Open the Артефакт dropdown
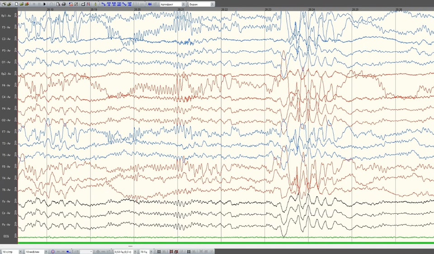Screen dimensions: 434x254 click(172, 5)
